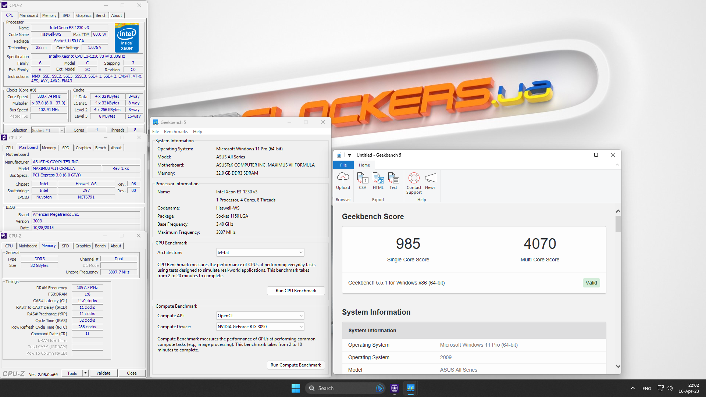Click the save icon in the Geekbench title bar
706x397 pixels.
(x=339, y=155)
